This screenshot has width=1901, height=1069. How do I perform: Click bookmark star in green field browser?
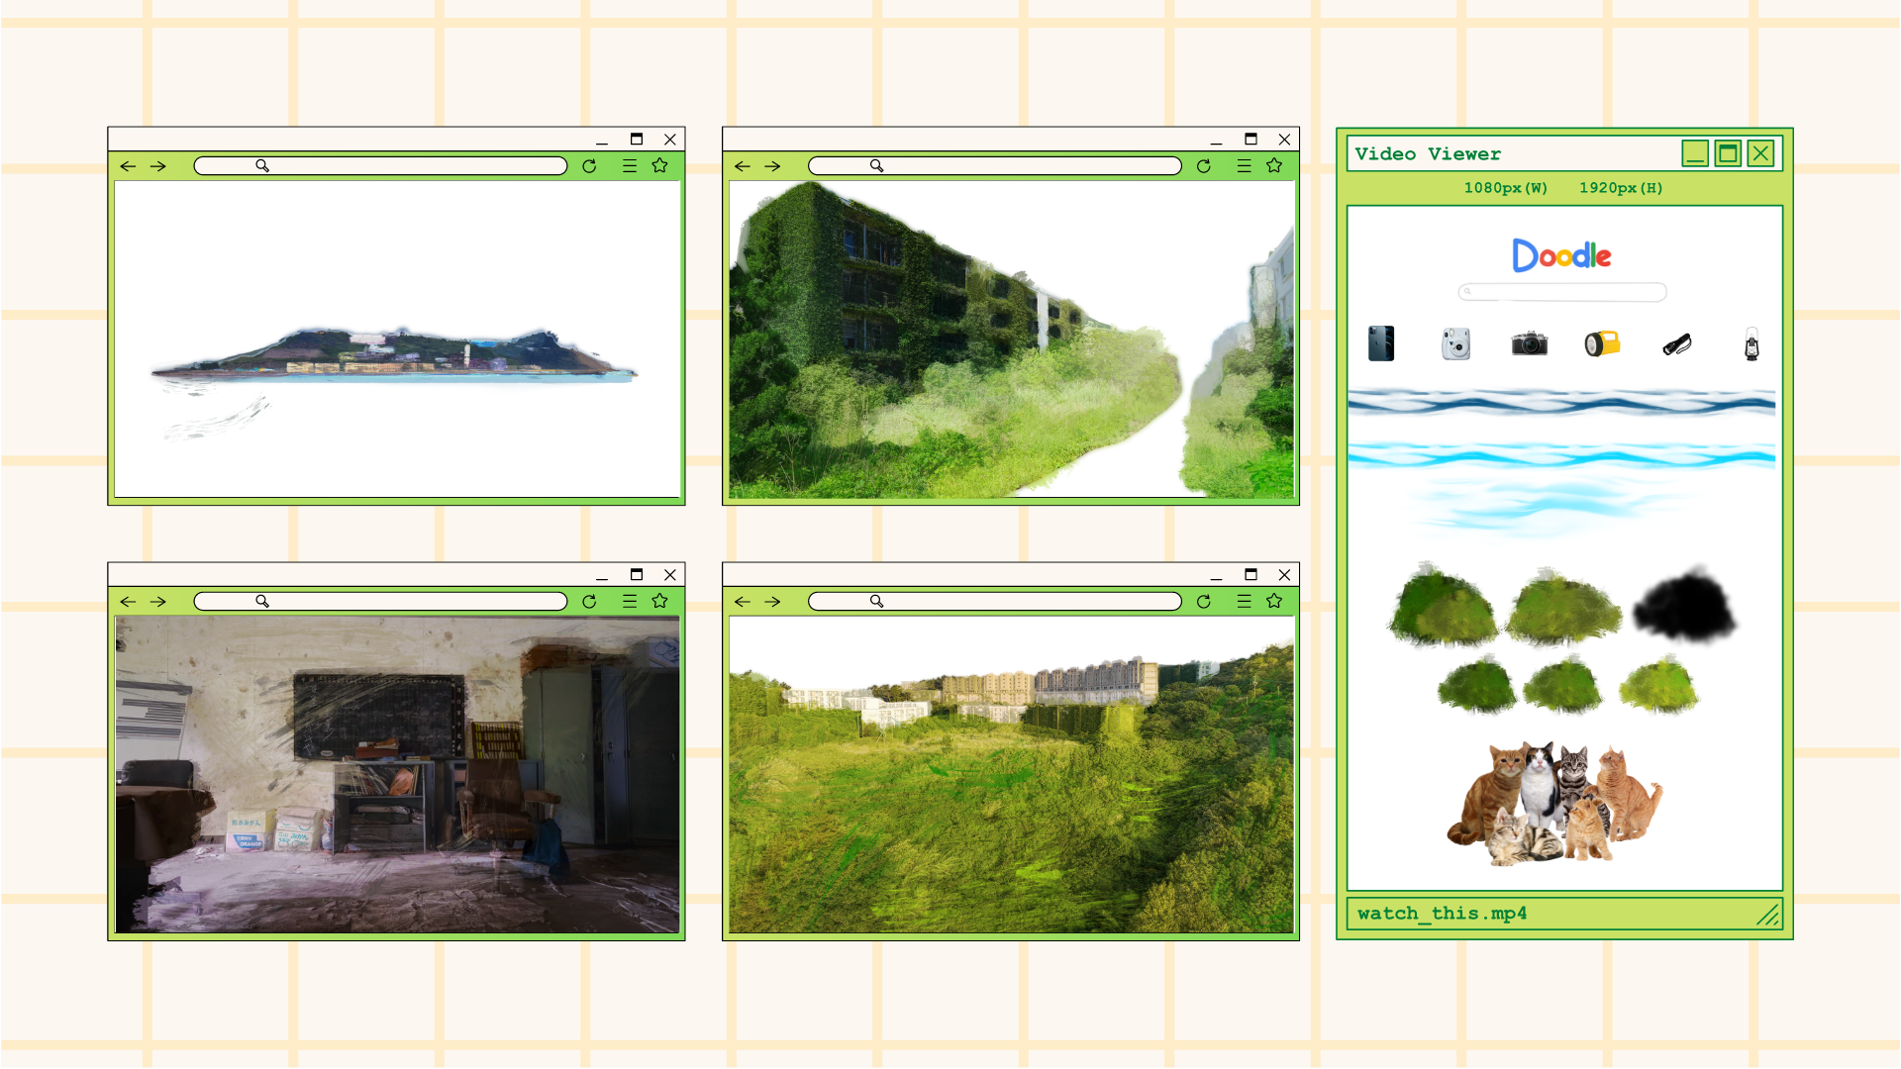[1274, 601]
